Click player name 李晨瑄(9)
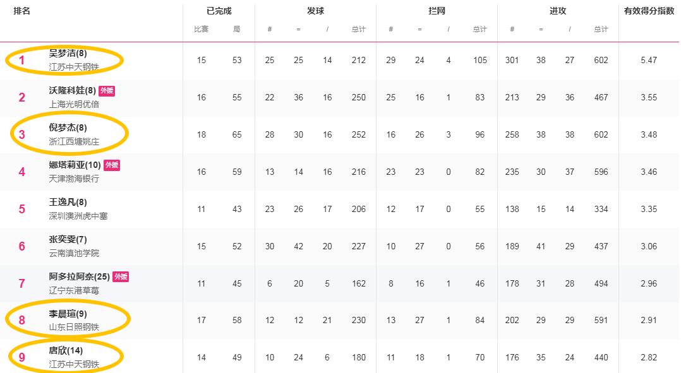 click(68, 314)
